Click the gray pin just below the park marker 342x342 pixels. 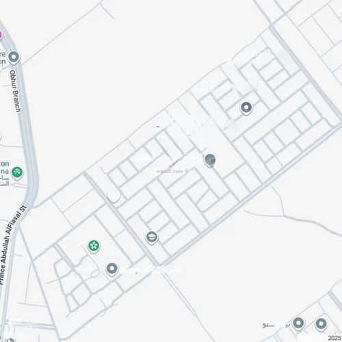(x=112, y=269)
